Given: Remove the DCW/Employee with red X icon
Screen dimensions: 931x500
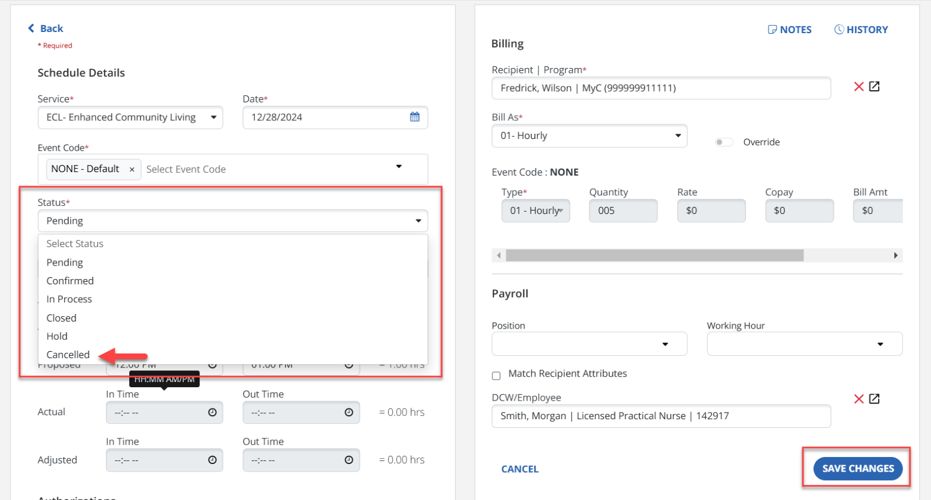Looking at the screenshot, I should (858, 399).
